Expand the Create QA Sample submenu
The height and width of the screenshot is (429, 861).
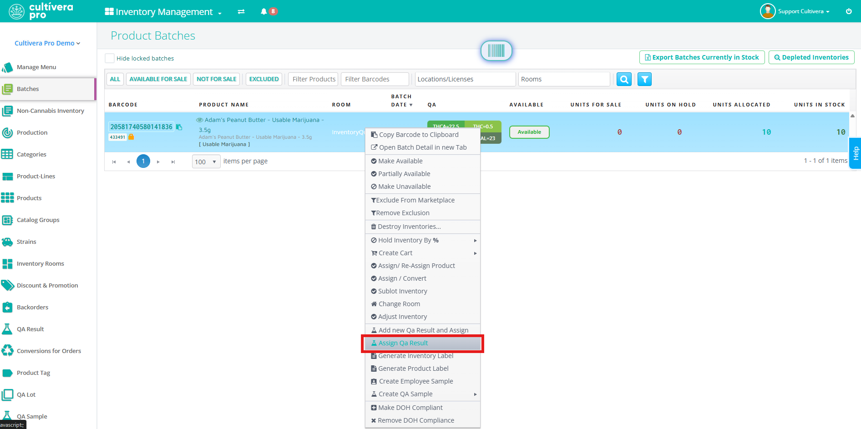click(423, 394)
